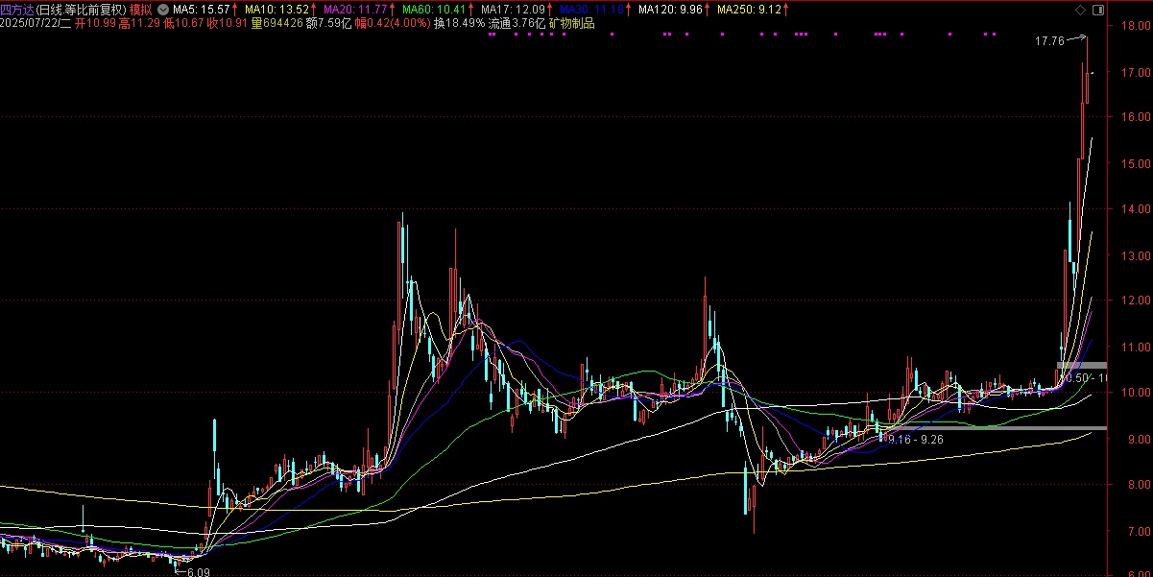Image resolution: width=1153 pixels, height=577 pixels.
Task: Select the MA10: 13.52 indicator label
Action: coord(276,9)
